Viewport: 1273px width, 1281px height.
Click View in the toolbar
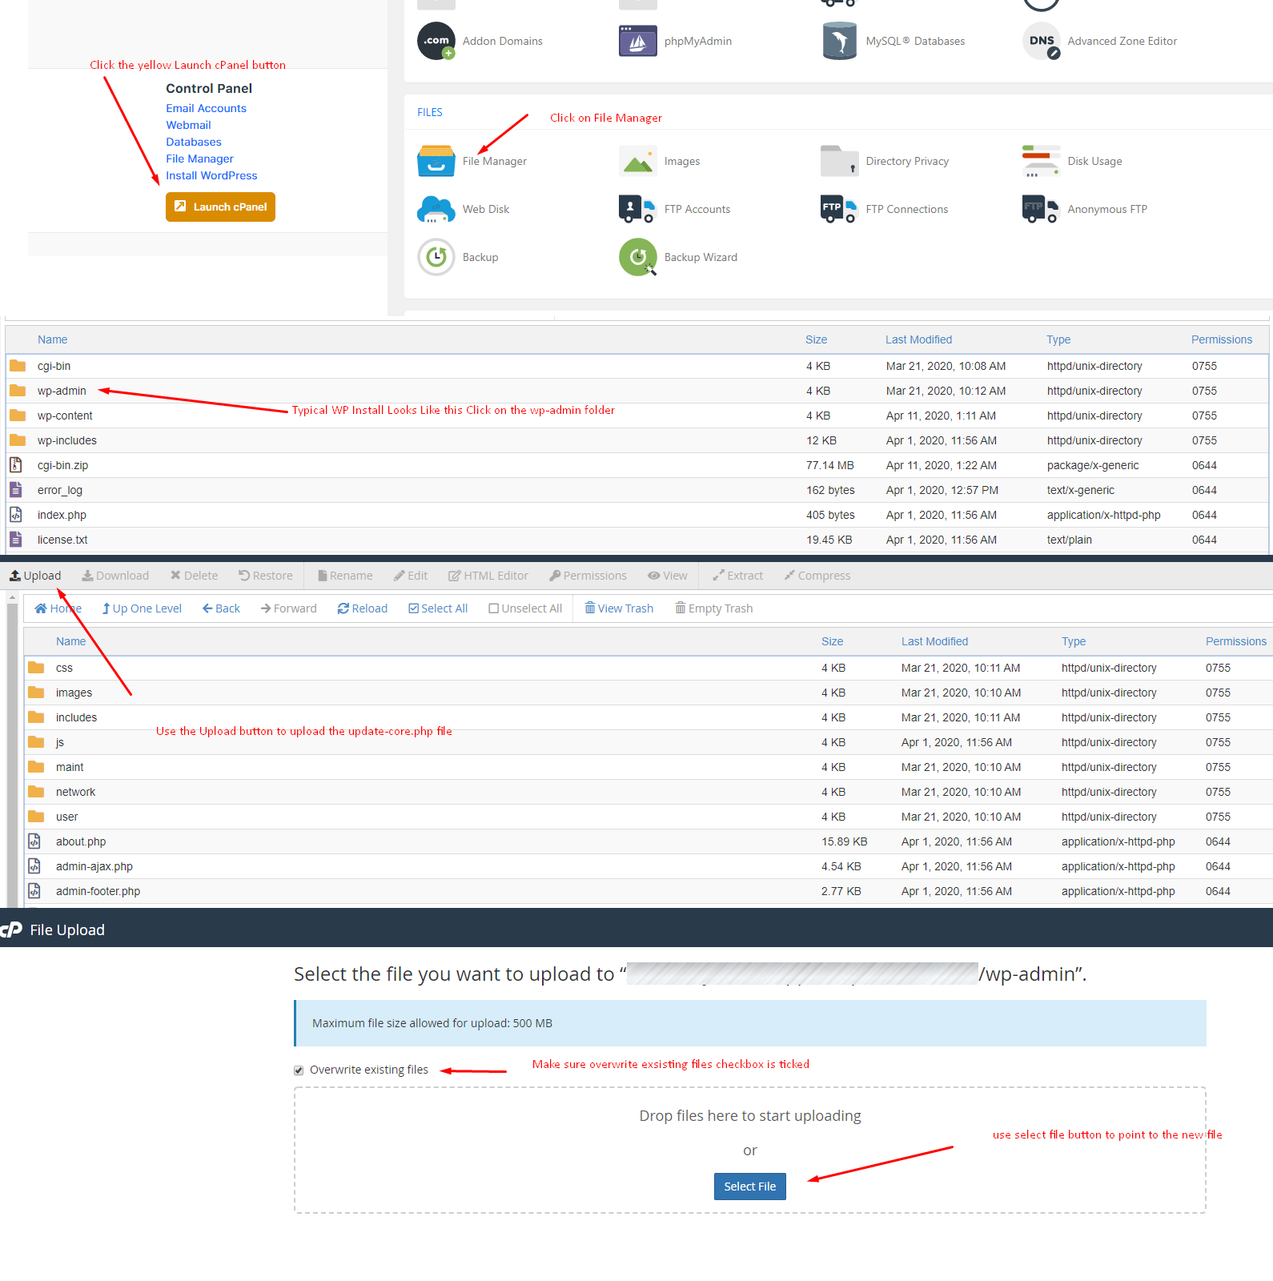pos(668,576)
